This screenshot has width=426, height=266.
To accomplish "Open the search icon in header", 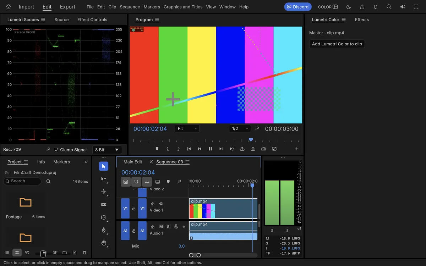I will coord(389,7).
